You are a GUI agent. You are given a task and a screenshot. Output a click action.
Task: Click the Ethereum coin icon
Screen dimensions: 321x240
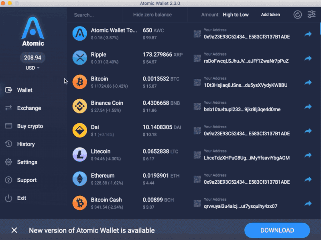coord(79,178)
